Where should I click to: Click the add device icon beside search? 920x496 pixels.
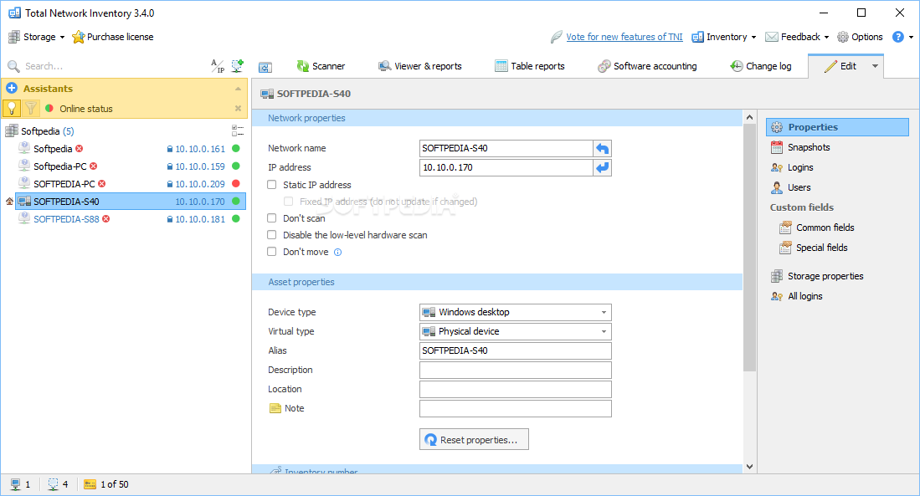(237, 66)
